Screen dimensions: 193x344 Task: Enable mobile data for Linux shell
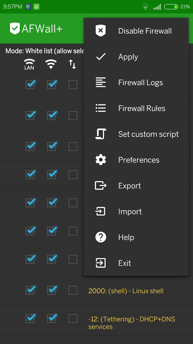73,290
